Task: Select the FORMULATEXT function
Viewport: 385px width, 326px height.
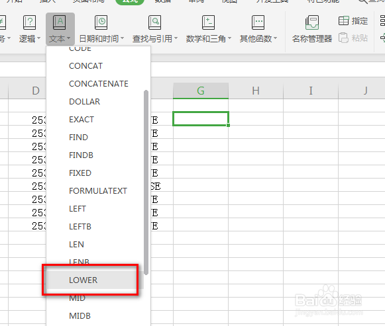Action: (x=98, y=191)
